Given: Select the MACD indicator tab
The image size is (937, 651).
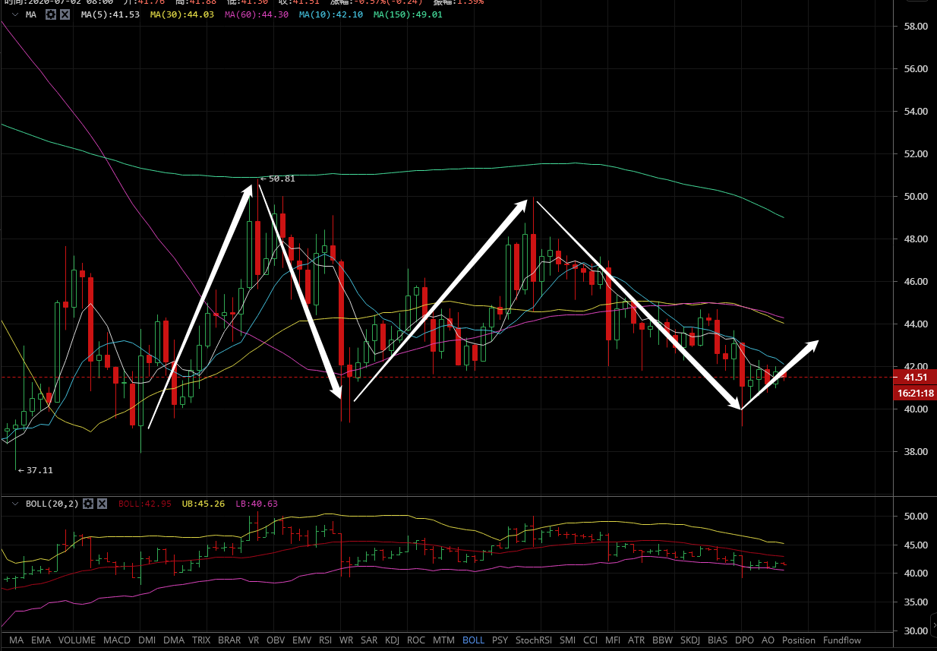Looking at the screenshot, I should pyautogui.click(x=117, y=640).
